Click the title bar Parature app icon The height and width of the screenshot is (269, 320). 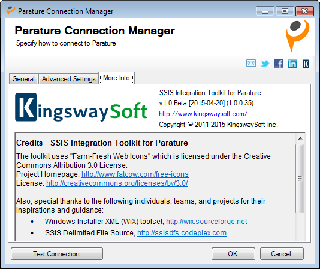tap(11, 10)
